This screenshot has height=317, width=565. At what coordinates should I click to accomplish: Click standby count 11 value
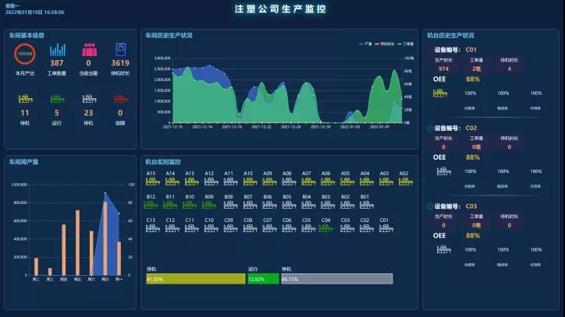(25, 113)
